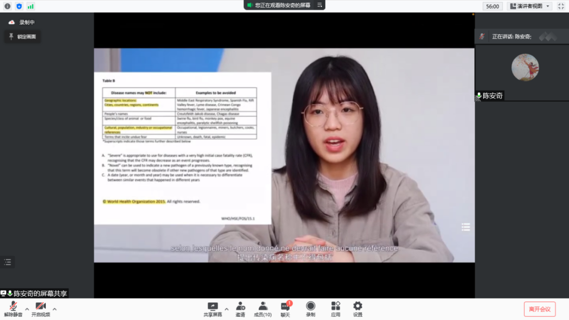Screen dimensions: 569x320
Task: Open the 设置 settings gear
Action: pyautogui.click(x=358, y=308)
